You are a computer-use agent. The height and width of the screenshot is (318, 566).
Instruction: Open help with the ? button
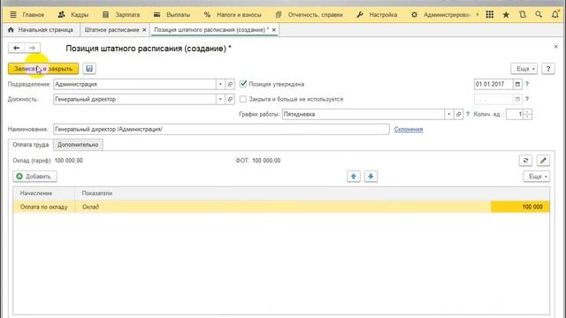548,69
